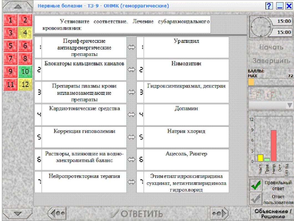Go to question 8 tile

[x=25, y=59]
